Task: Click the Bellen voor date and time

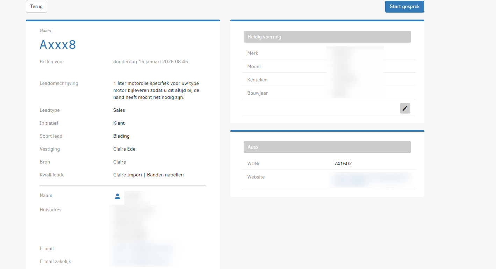Action: pyautogui.click(x=150, y=61)
